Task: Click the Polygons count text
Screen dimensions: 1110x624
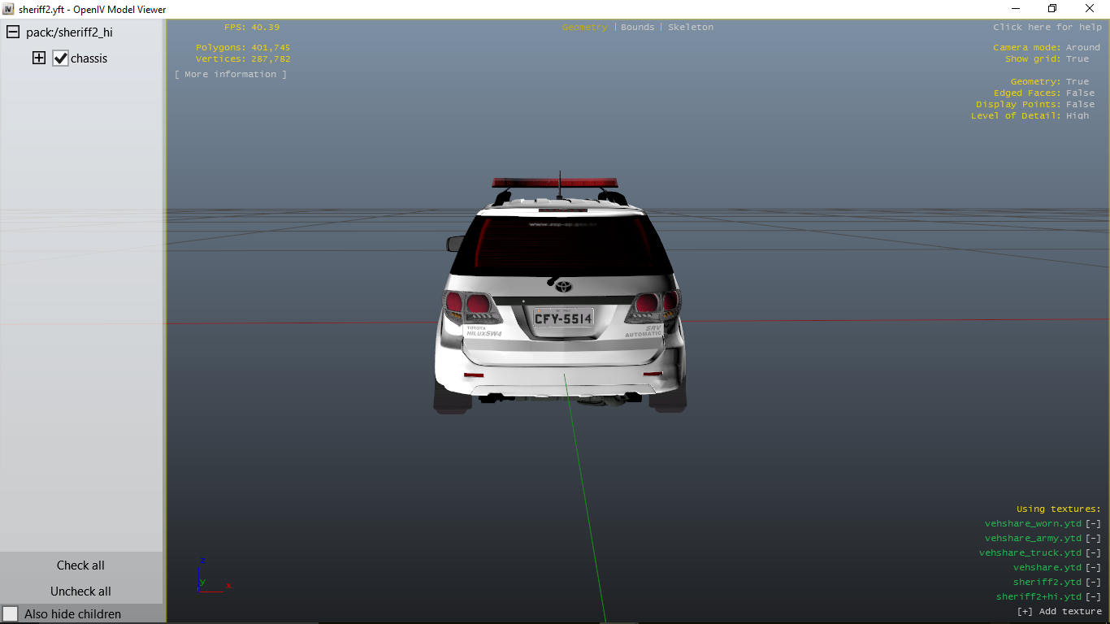Action: 243,47
